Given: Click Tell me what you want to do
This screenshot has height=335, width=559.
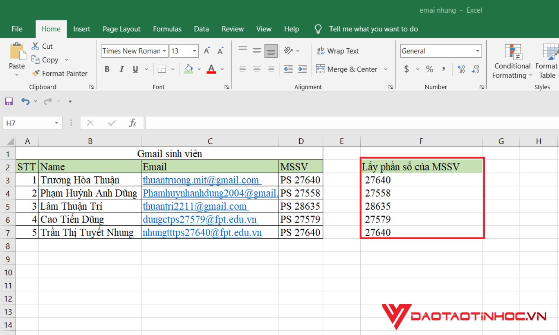Looking at the screenshot, I should 373,29.
